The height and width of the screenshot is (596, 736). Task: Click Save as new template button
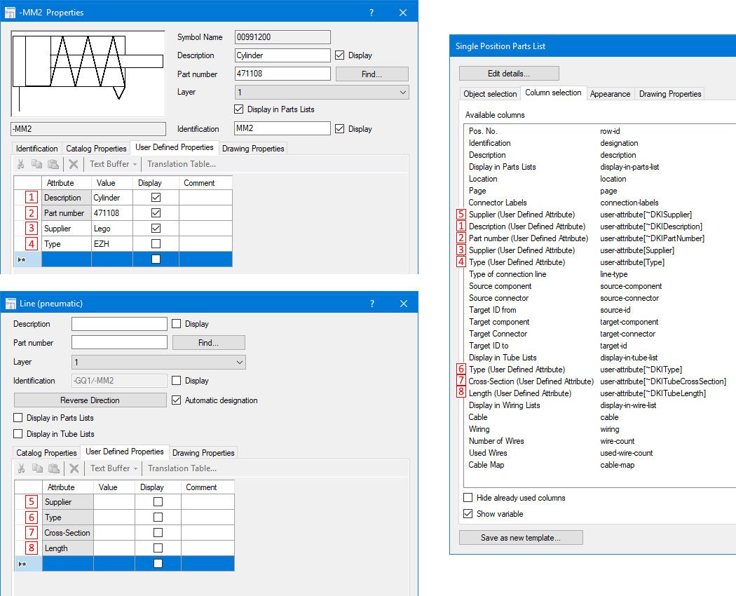coord(521,536)
